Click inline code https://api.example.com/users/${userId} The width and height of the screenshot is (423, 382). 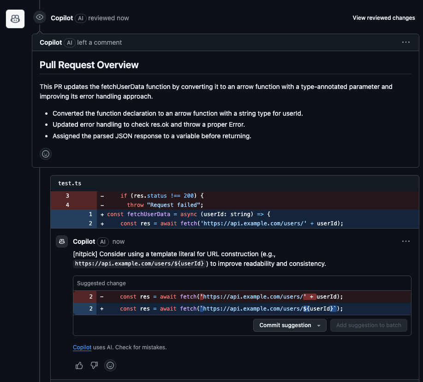(x=139, y=264)
